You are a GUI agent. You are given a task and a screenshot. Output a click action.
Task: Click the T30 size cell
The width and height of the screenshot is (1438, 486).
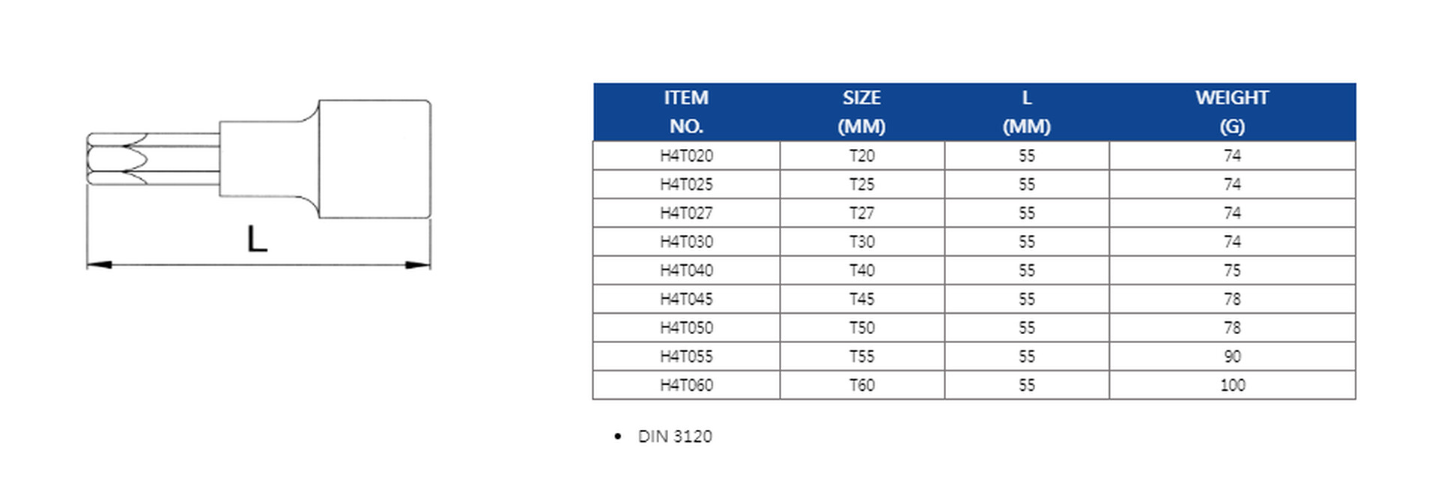tap(861, 242)
